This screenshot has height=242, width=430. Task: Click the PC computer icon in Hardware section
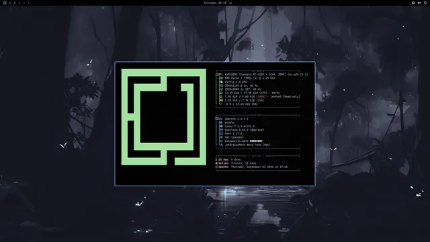pos(217,75)
